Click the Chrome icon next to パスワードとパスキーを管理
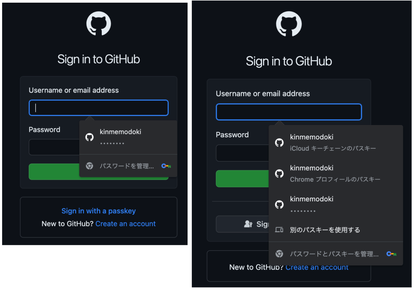 tap(279, 254)
